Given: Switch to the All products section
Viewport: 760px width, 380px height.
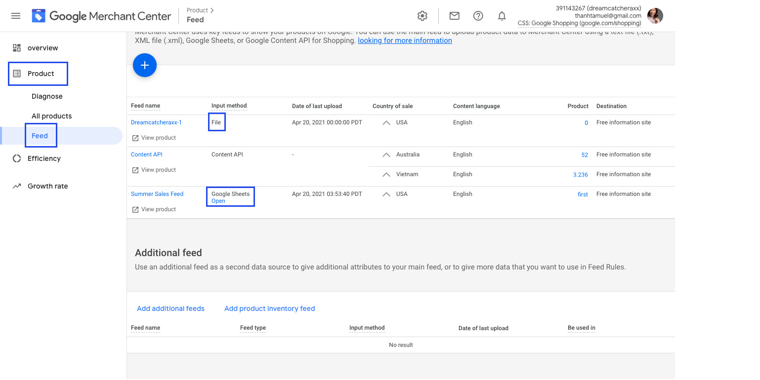Looking at the screenshot, I should [51, 116].
